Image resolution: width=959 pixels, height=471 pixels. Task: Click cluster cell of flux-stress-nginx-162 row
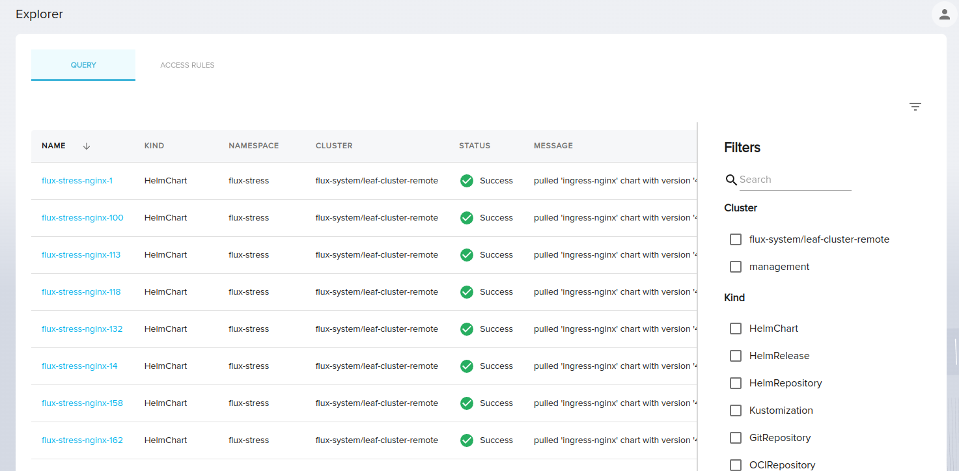click(x=377, y=440)
